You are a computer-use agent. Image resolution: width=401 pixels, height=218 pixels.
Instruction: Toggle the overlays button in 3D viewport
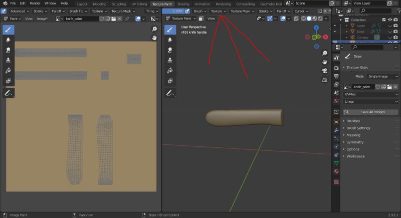coord(283,19)
